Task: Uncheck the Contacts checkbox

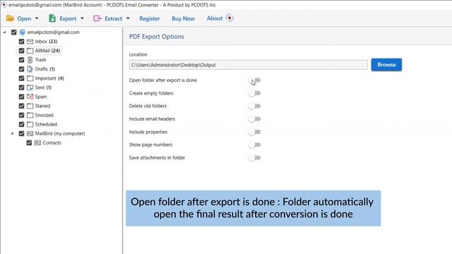Action: click(29, 143)
